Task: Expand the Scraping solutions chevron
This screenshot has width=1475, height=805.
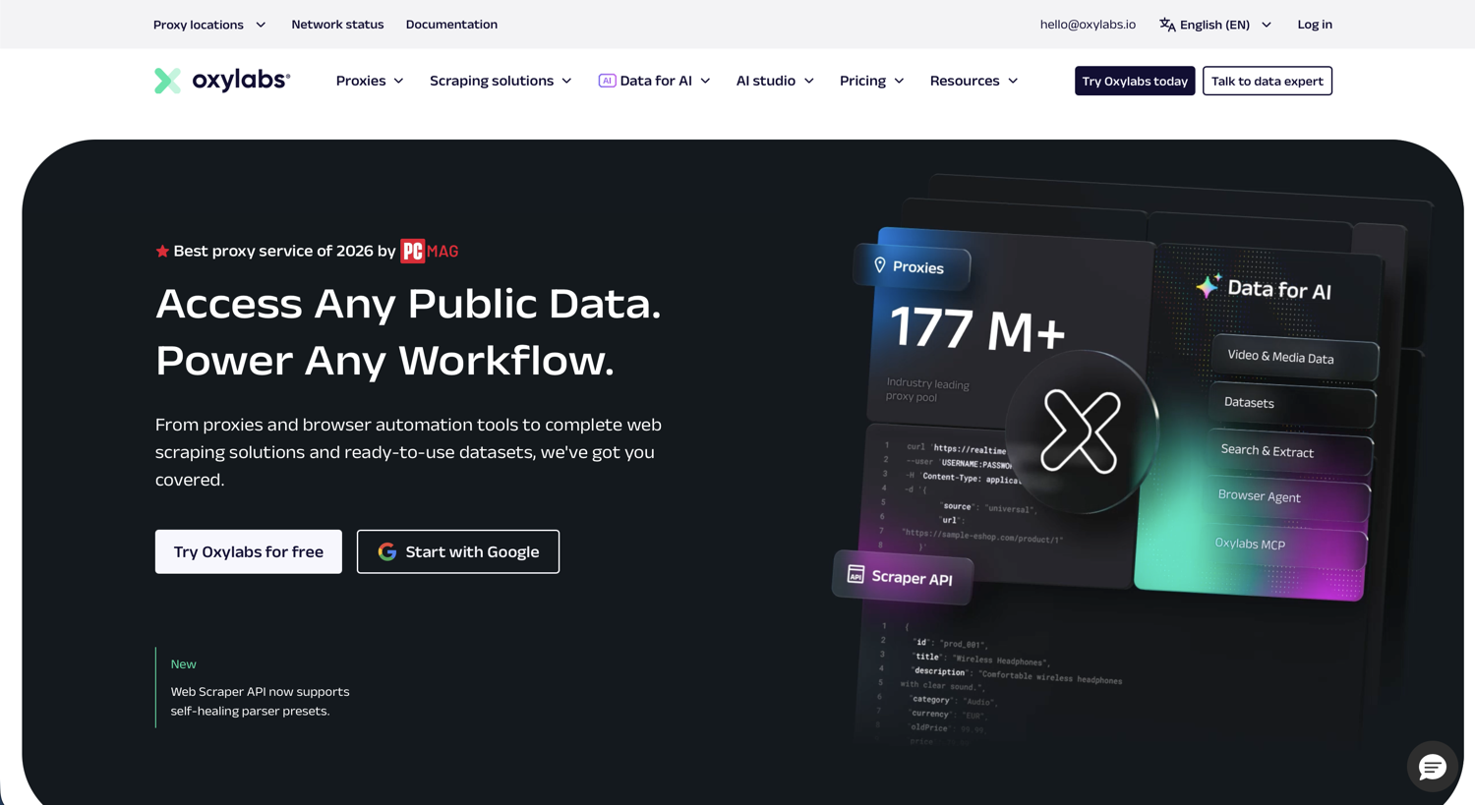Action: [x=566, y=81]
